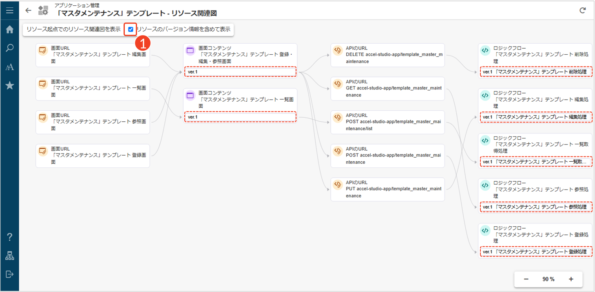The image size is (595, 292).
Task: Open the hamburger menu in the sidebar
Action: [9, 10]
